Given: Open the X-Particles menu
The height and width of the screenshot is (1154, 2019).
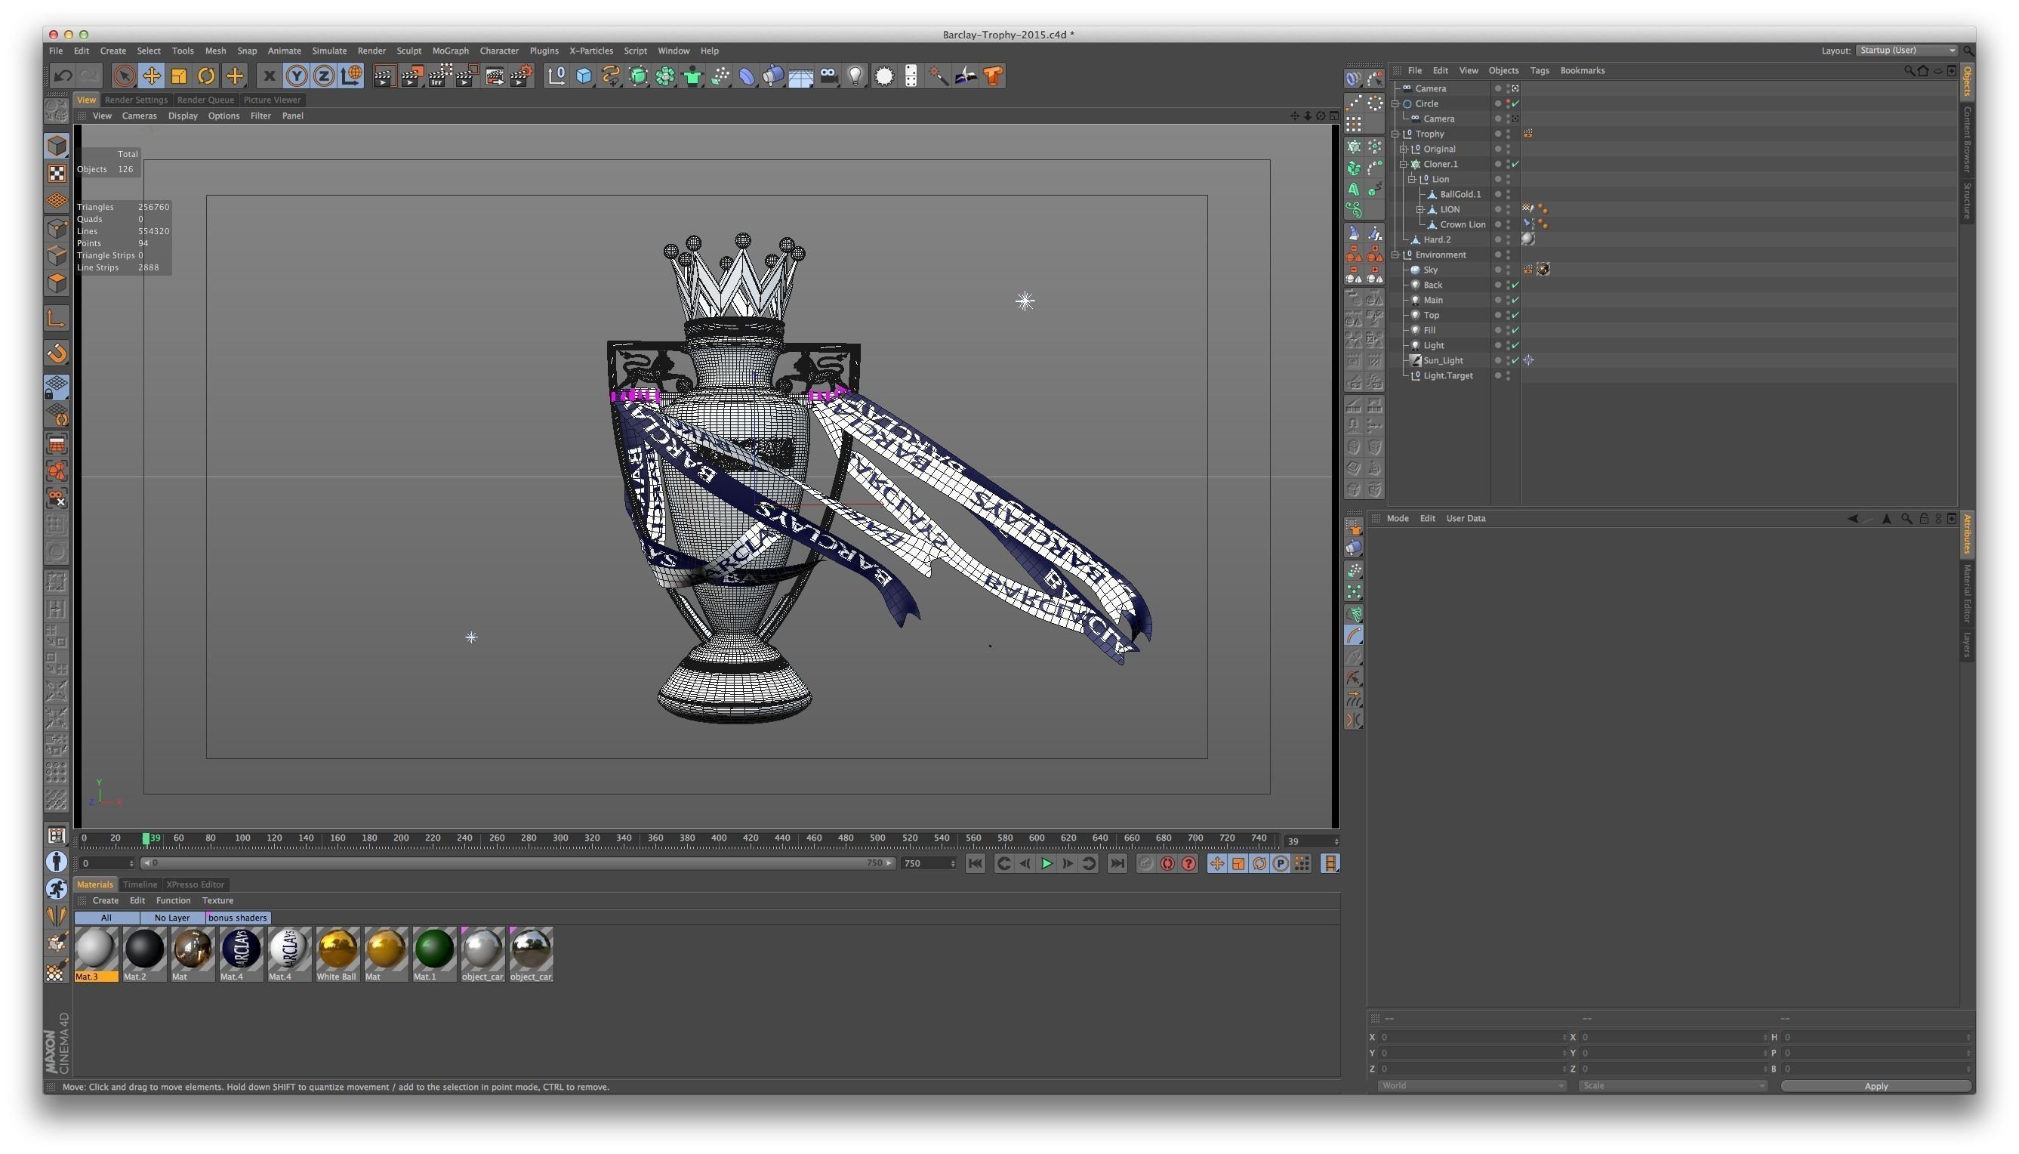Looking at the screenshot, I should coord(591,51).
